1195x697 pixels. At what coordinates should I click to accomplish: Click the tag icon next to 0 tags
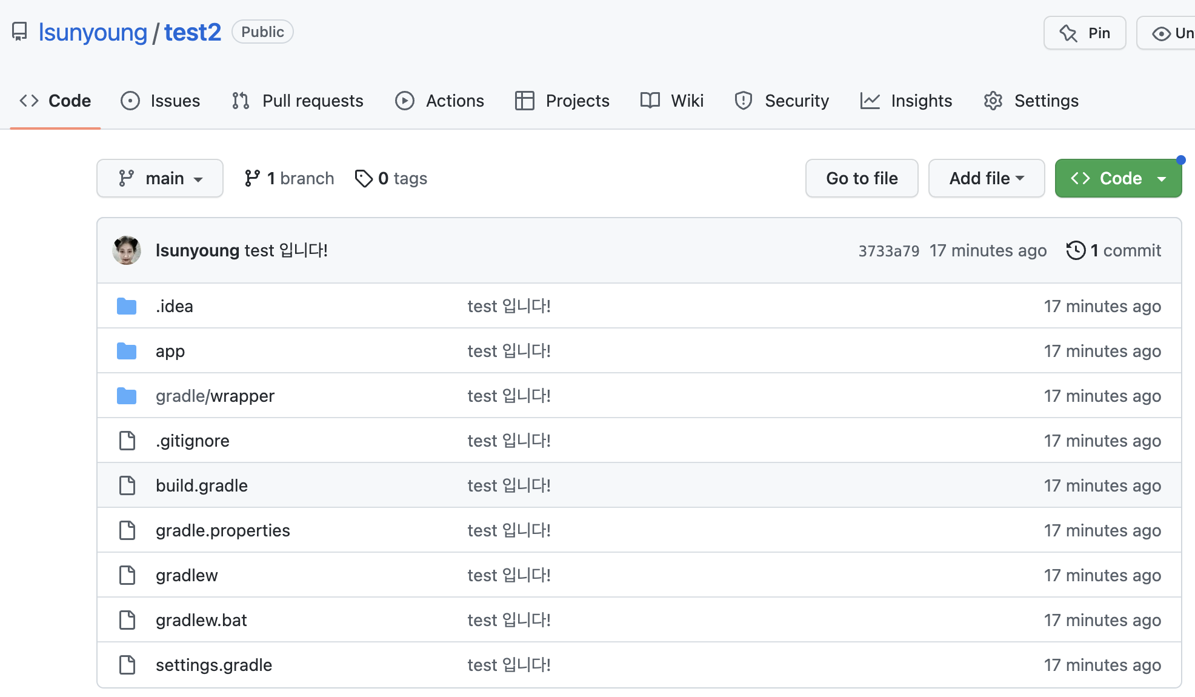(x=364, y=178)
